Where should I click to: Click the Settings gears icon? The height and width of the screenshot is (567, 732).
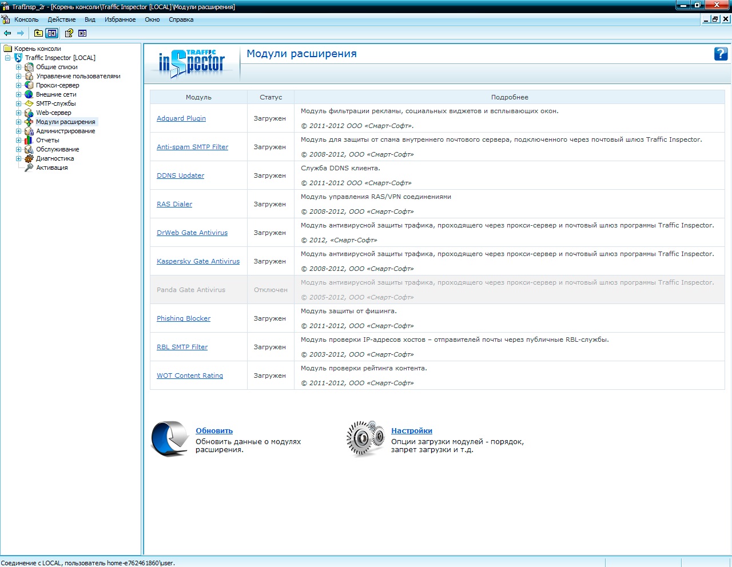click(x=365, y=438)
